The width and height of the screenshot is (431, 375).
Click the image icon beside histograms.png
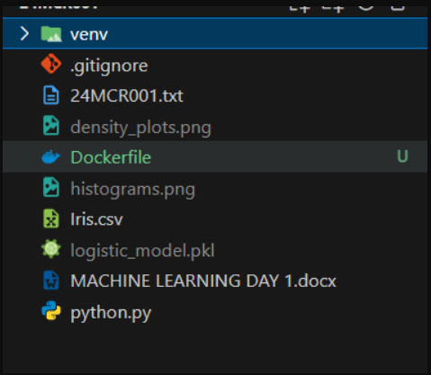pyautogui.click(x=51, y=187)
